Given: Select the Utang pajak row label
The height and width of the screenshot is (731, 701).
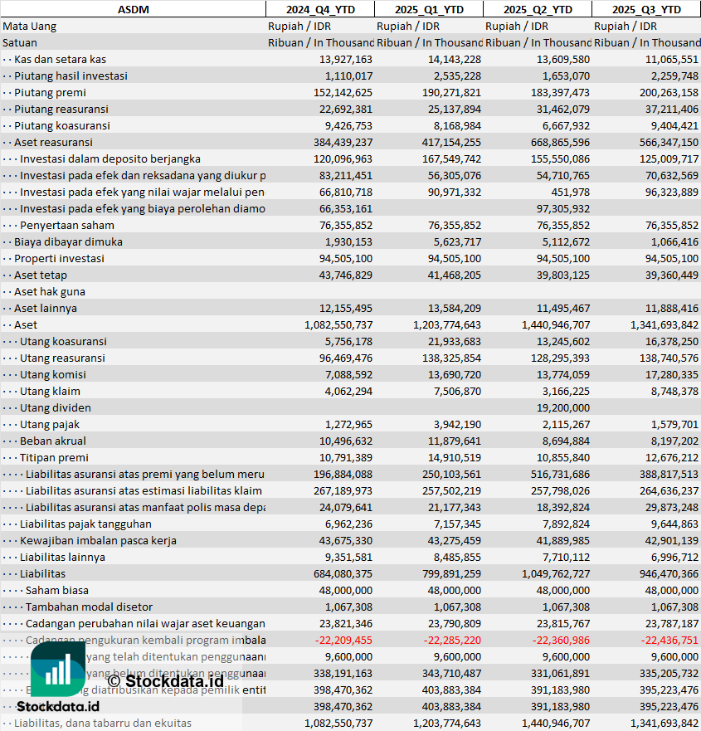Looking at the screenshot, I should click(49, 424).
